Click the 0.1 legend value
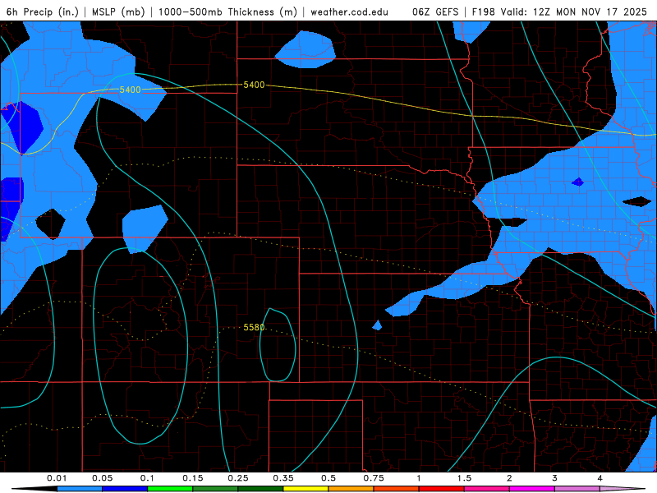The width and height of the screenshot is (657, 493). pyautogui.click(x=148, y=478)
